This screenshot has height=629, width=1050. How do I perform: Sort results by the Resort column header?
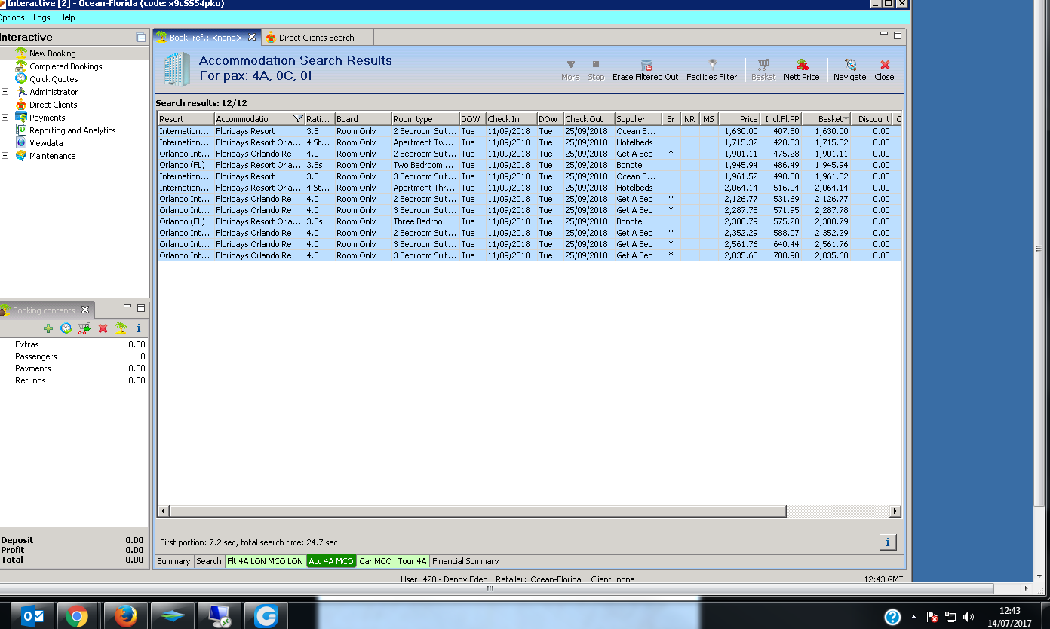click(186, 119)
